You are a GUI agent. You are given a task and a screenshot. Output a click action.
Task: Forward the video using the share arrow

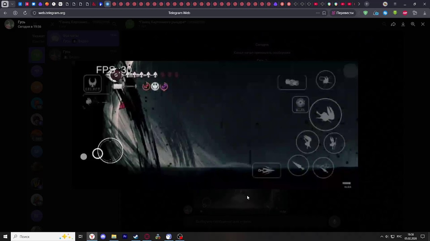[x=393, y=24]
